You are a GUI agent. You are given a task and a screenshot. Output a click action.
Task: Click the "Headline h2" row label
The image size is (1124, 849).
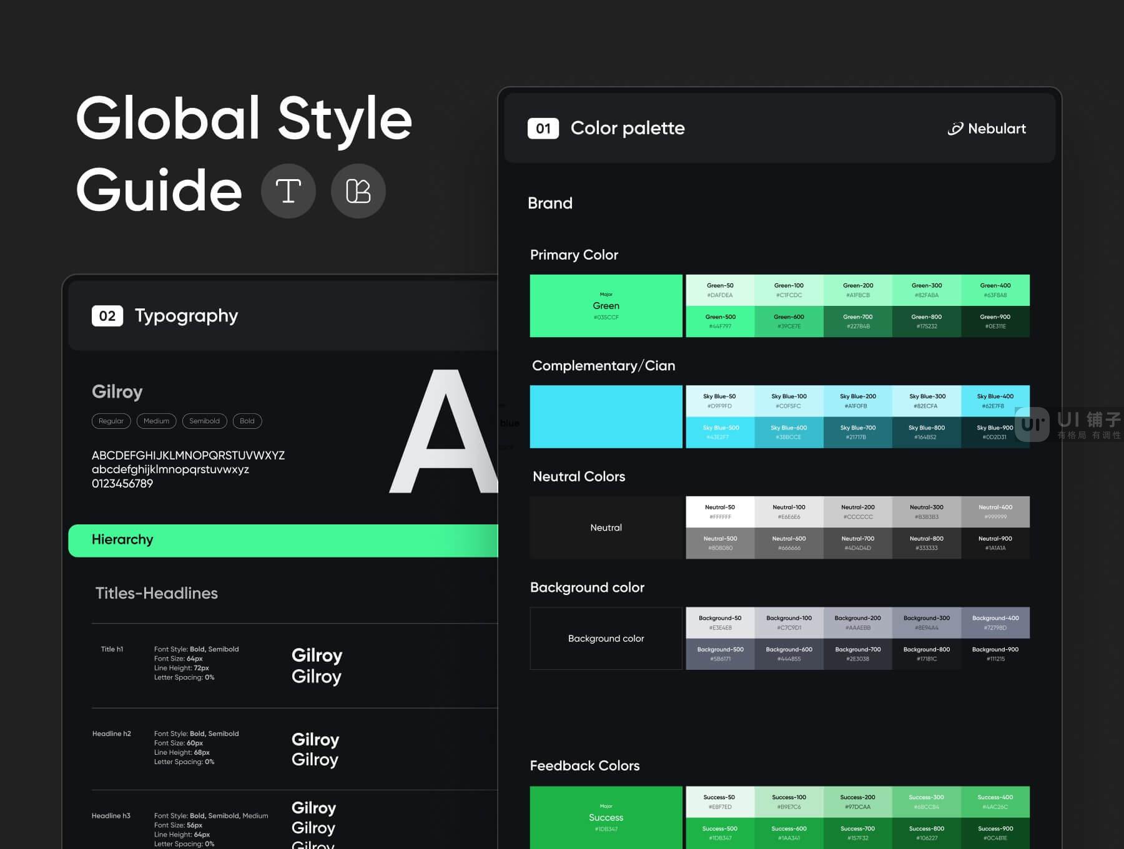point(112,734)
